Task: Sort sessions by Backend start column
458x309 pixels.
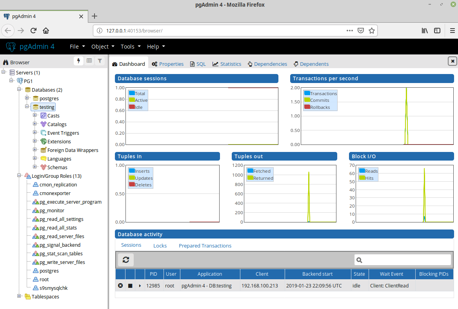Action: [318, 274]
